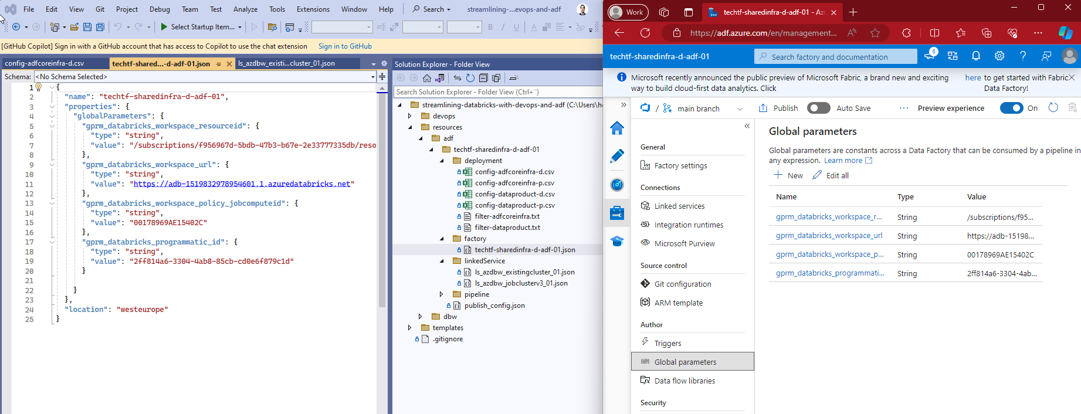Switch to config-adfcoreinfra-d.csv tab

click(x=55, y=63)
